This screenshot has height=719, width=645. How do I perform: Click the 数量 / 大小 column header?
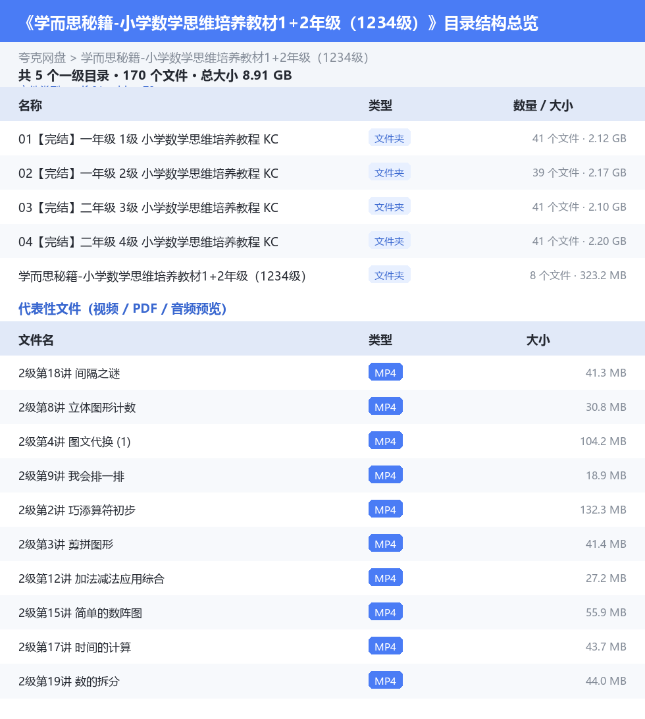[x=543, y=105]
